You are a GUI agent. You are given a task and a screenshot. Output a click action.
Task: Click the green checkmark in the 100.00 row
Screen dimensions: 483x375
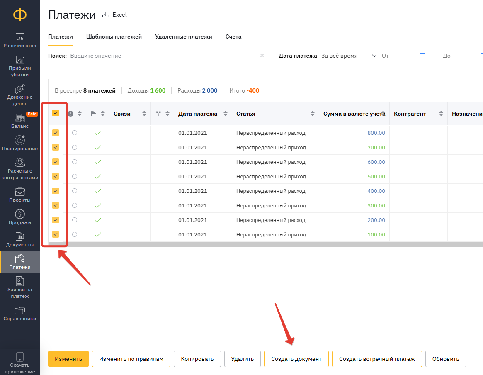click(x=98, y=235)
